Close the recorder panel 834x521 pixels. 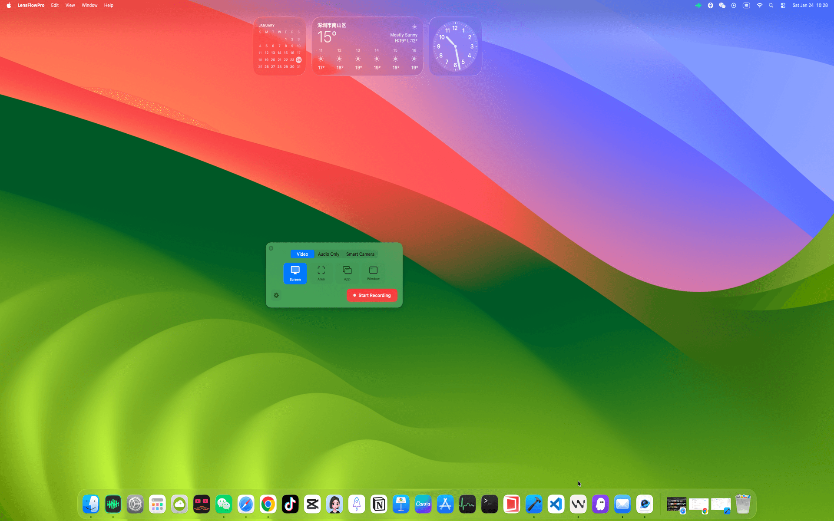tap(271, 248)
